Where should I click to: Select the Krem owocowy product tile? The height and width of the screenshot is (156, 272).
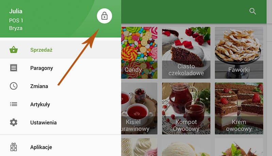[x=239, y=108]
